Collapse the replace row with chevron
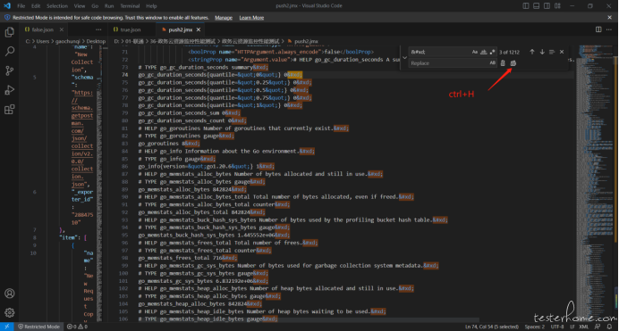This screenshot has height=331, width=619. click(404, 57)
